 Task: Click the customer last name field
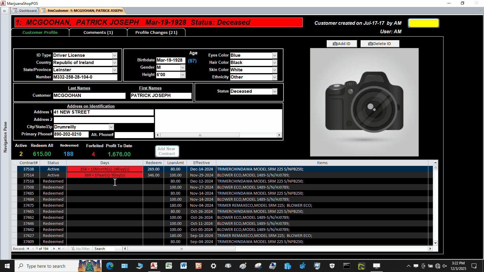pos(89,96)
